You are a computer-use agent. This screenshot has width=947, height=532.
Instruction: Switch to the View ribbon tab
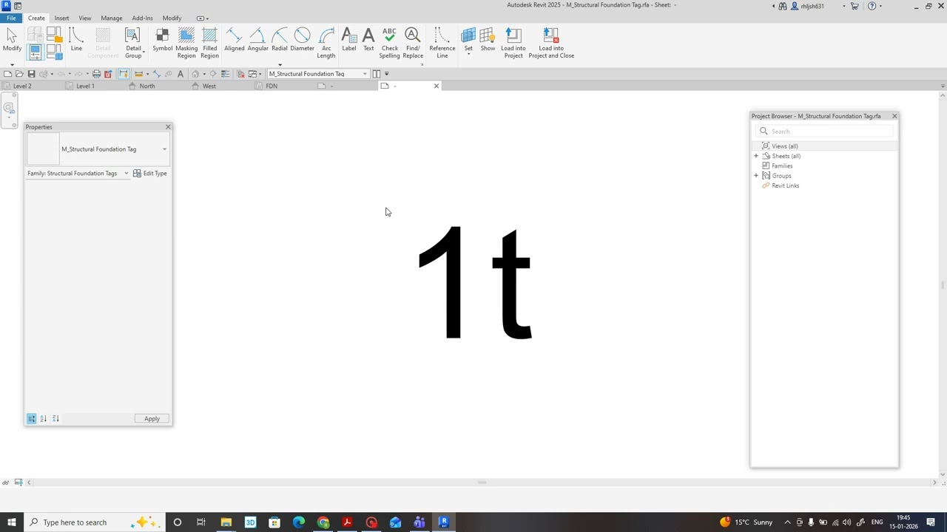tap(85, 18)
